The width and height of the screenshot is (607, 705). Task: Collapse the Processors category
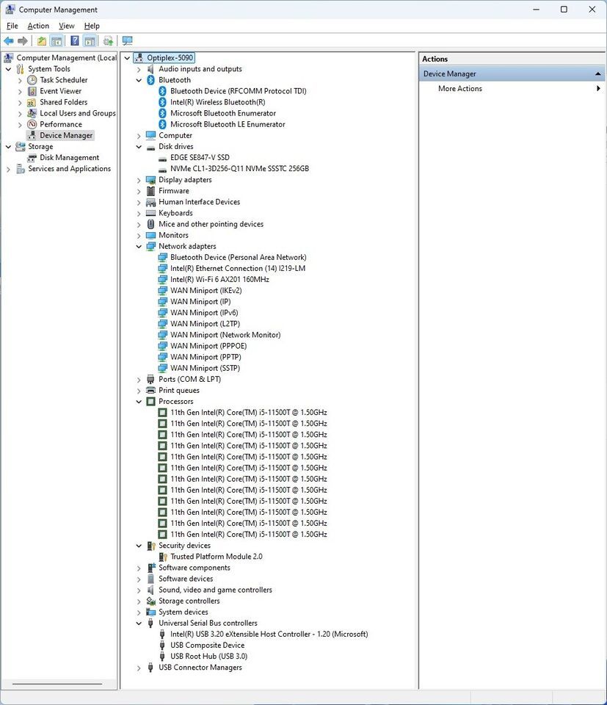139,402
